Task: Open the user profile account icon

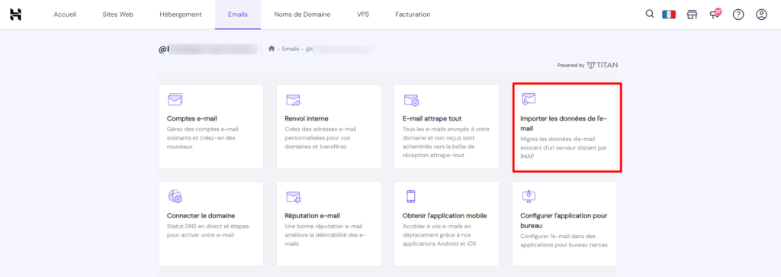Action: pyautogui.click(x=761, y=14)
